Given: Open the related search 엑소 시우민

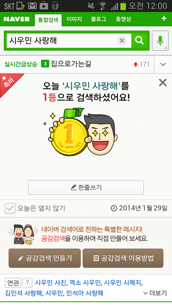Looking at the screenshot, I should pyautogui.click(x=85, y=283).
